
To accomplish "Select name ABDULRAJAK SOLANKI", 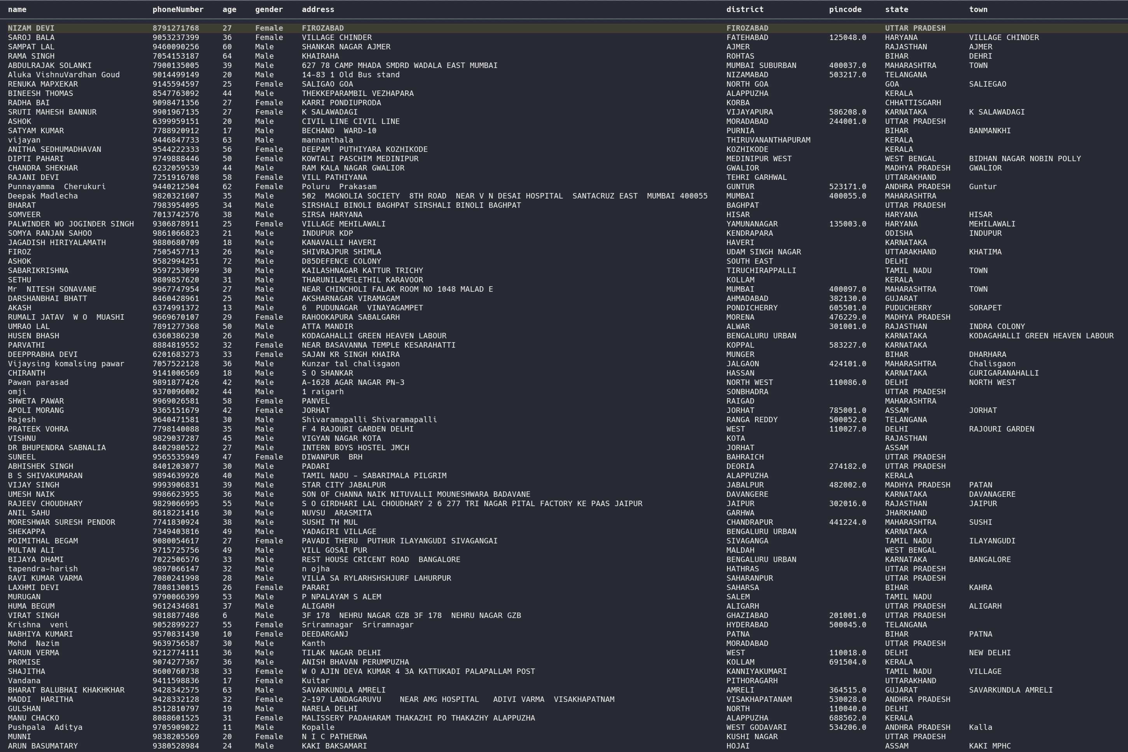I will click(49, 66).
